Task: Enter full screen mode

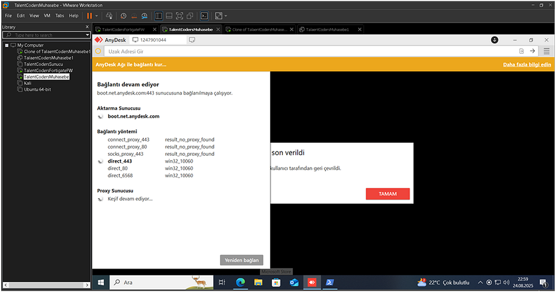Action: pos(179,16)
